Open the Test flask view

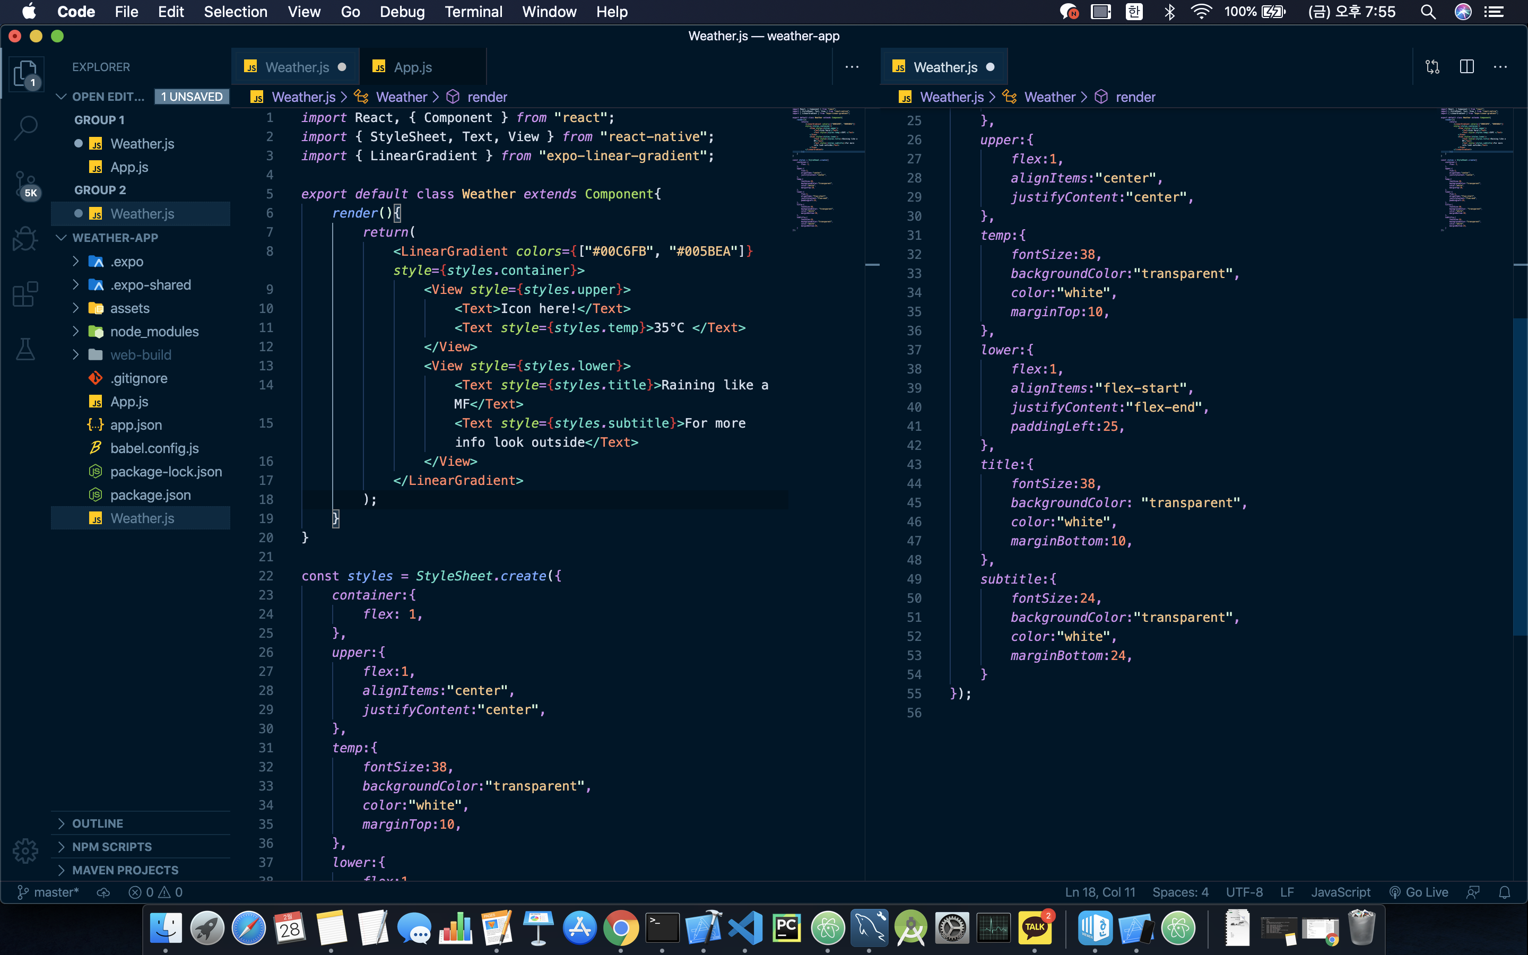click(25, 349)
